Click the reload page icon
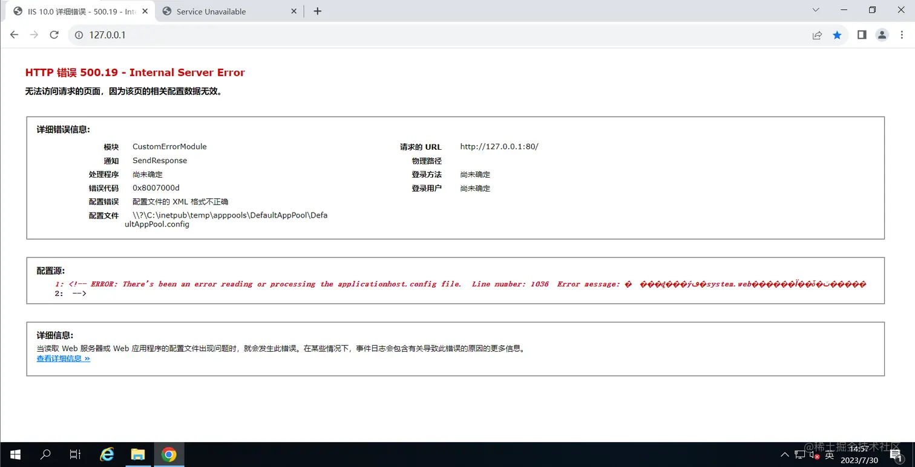 [54, 35]
